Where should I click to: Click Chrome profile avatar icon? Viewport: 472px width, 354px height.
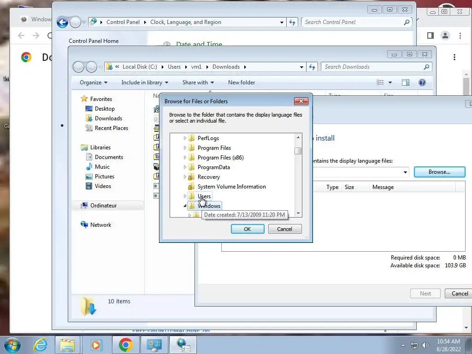(445, 35)
